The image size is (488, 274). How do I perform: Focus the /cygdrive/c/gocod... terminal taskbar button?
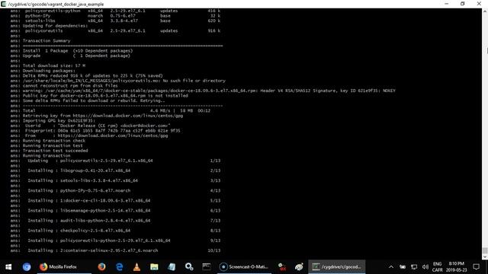tap(337, 267)
